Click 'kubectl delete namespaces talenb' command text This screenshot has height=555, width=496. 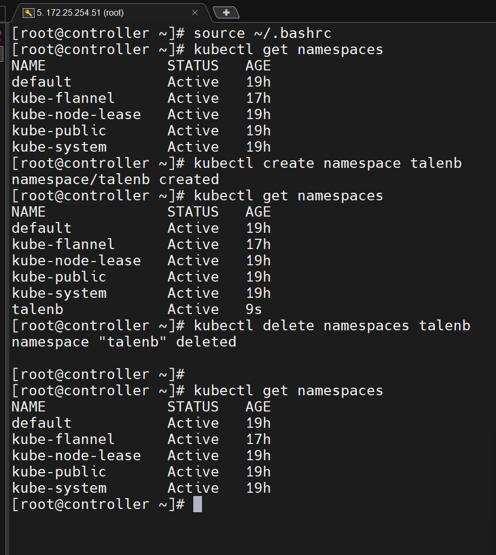(332, 325)
